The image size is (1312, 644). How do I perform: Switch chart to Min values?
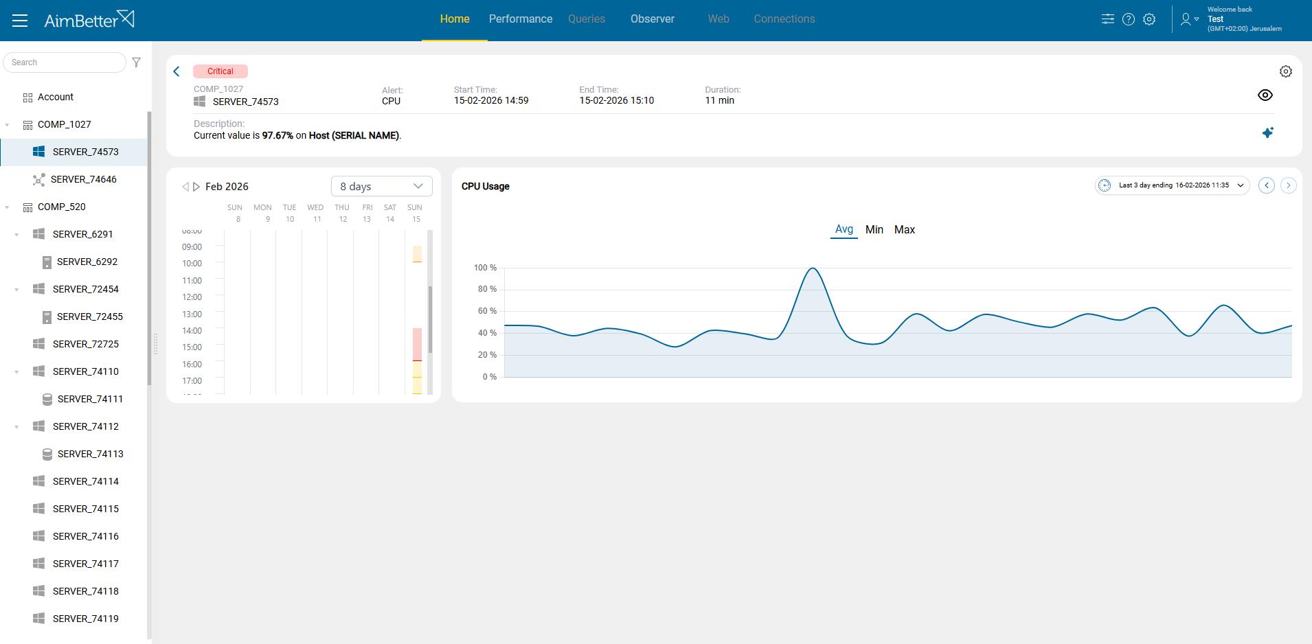[x=874, y=230]
